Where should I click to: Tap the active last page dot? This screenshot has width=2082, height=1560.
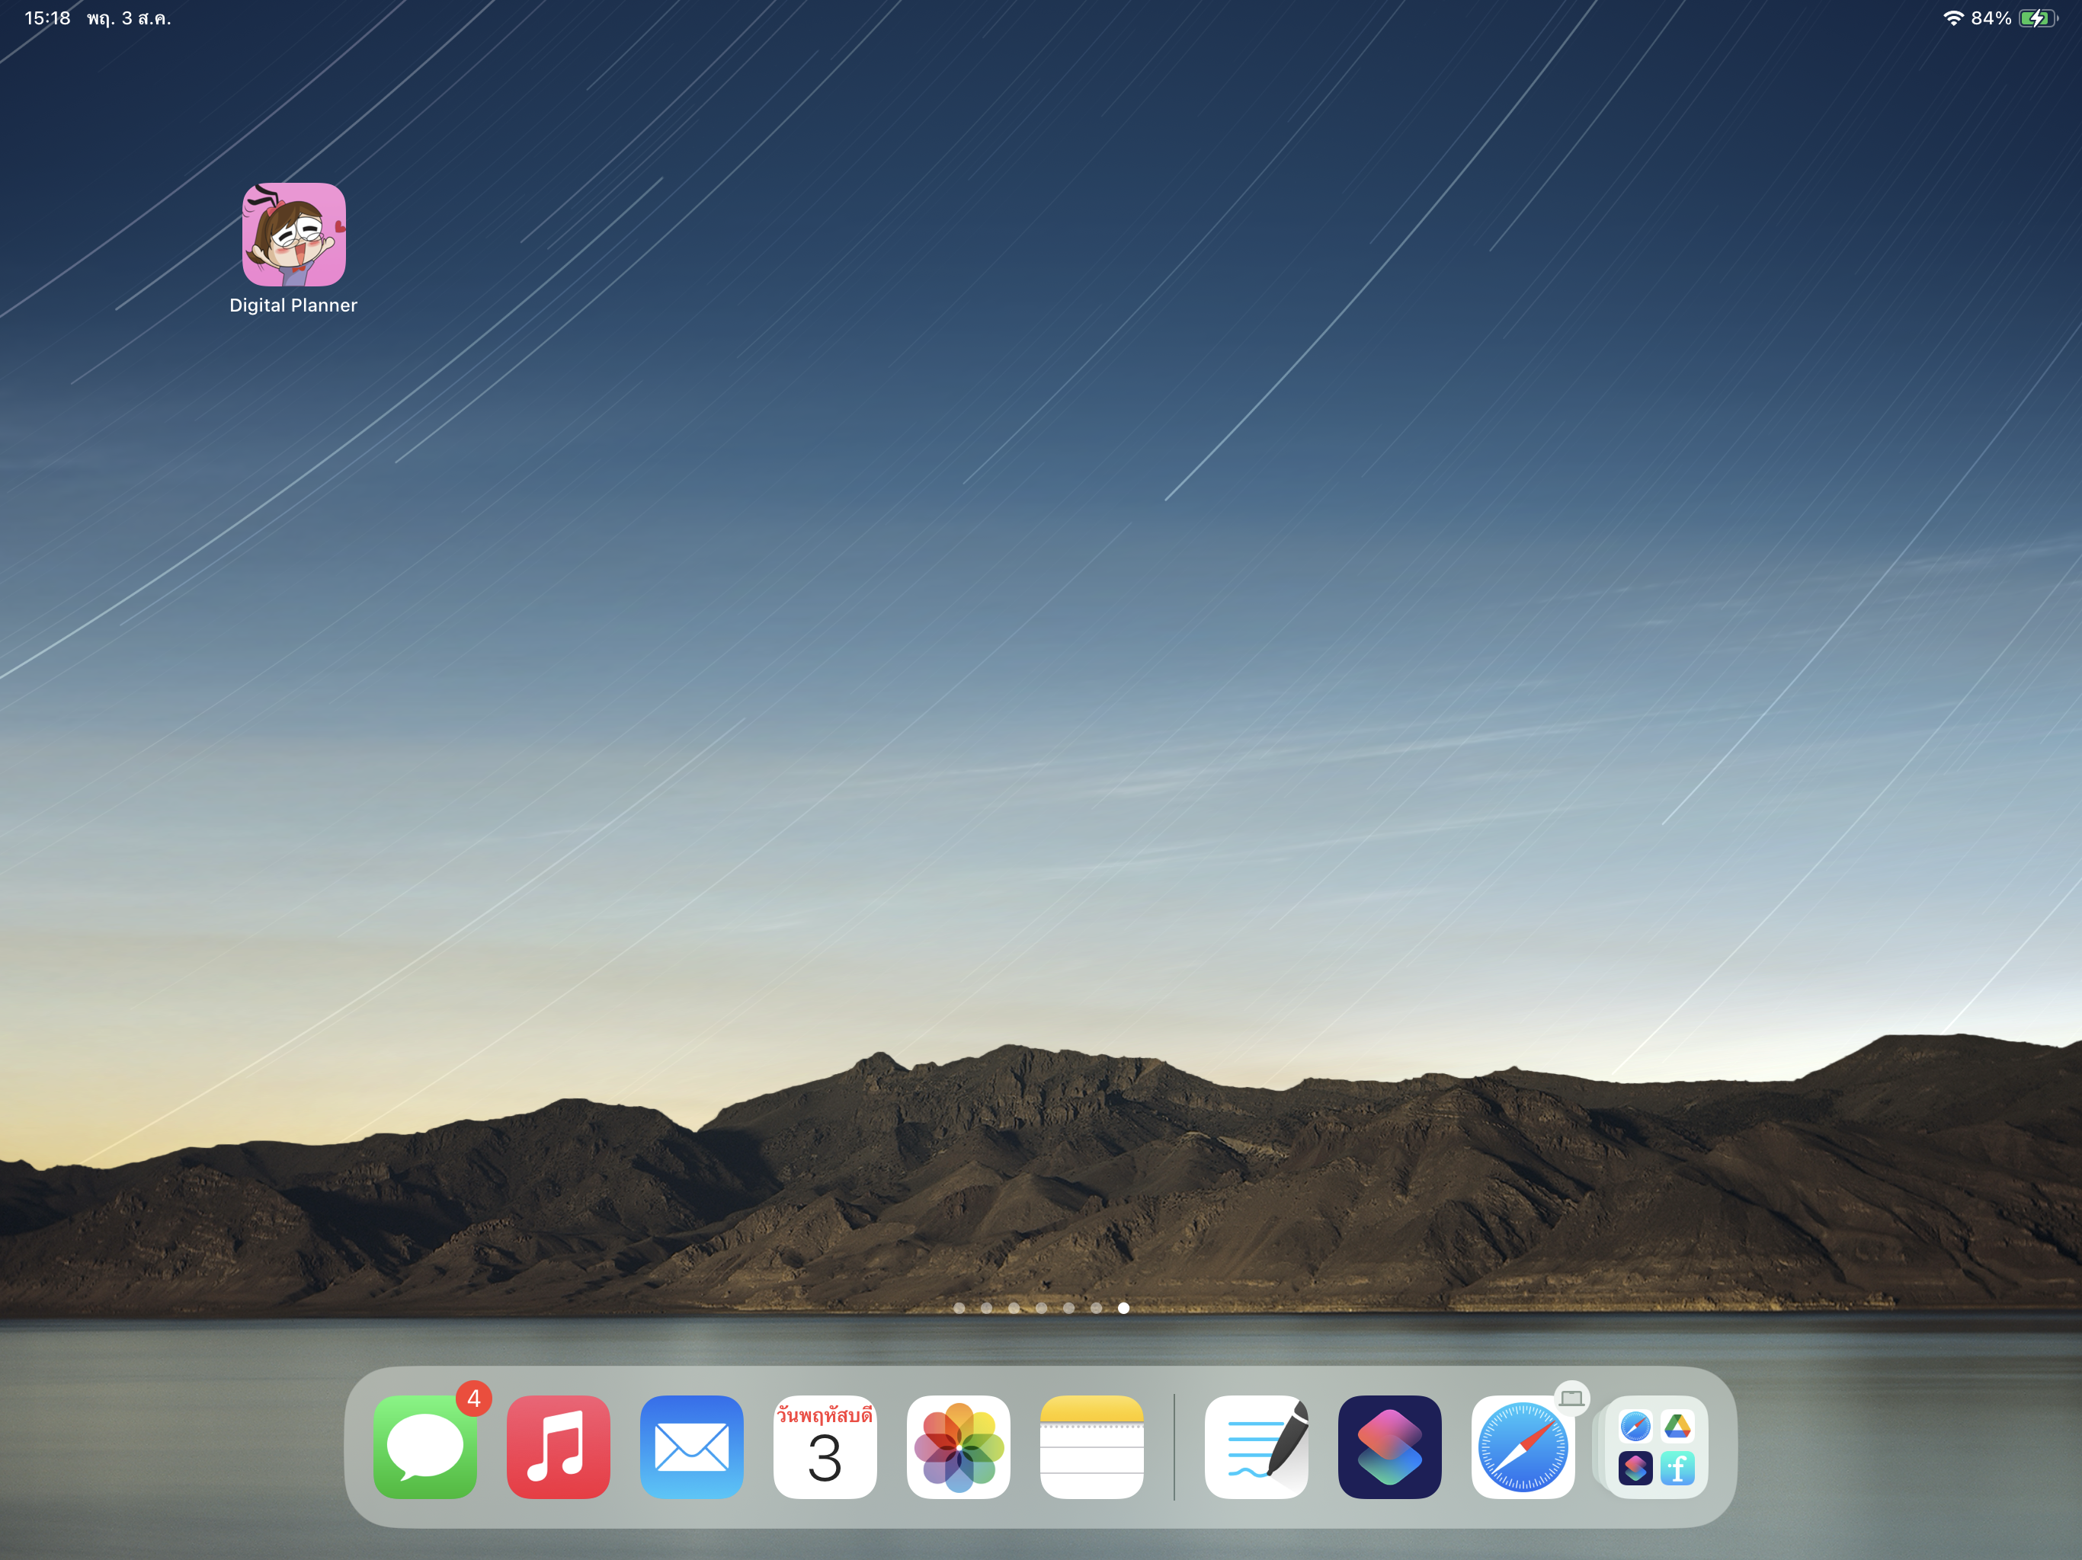(x=1123, y=1308)
